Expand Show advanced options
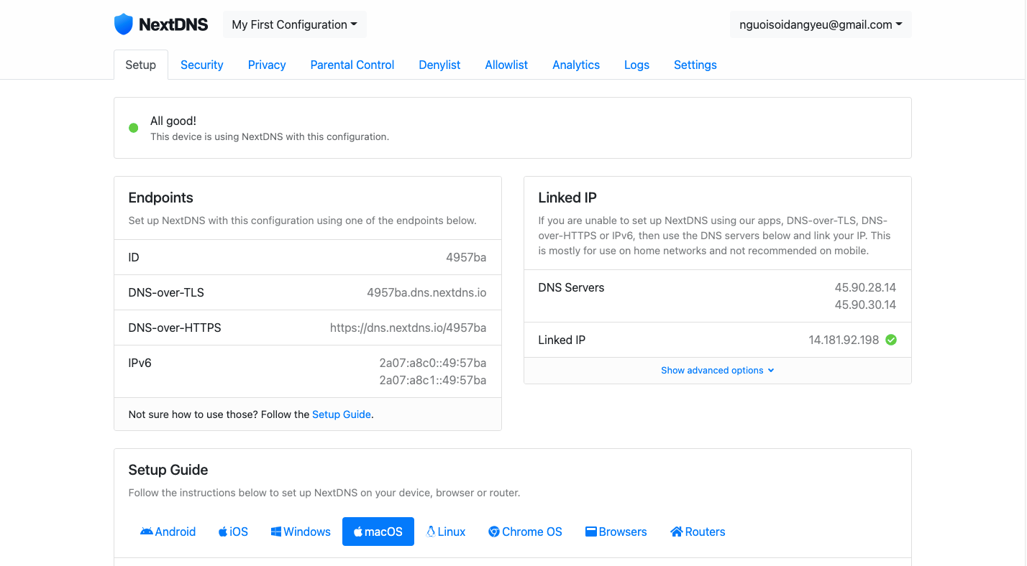The image size is (1027, 566). pyautogui.click(x=717, y=371)
